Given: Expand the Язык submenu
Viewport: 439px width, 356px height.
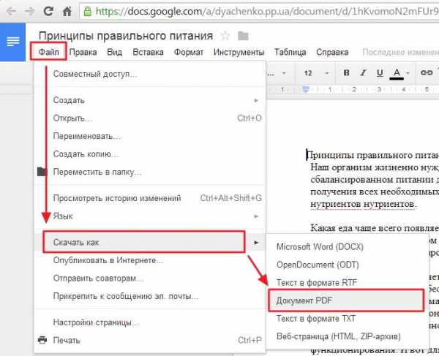Looking at the screenshot, I should pos(150,216).
